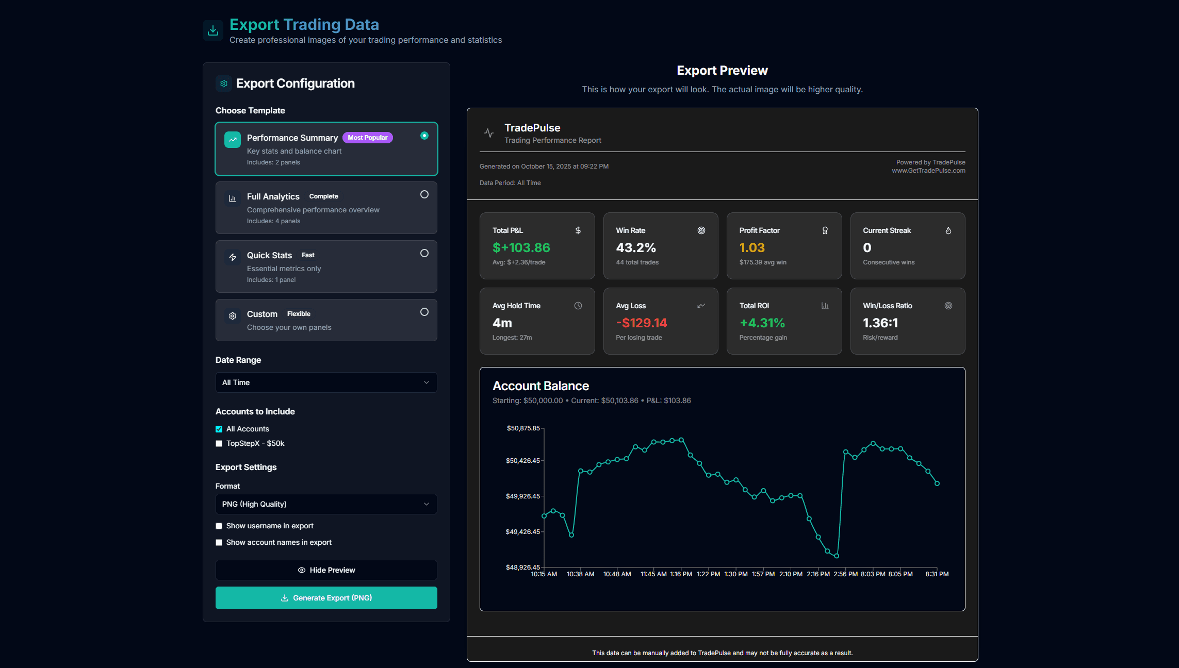Open the All Time date range dropdown
The height and width of the screenshot is (668, 1179).
(x=326, y=382)
